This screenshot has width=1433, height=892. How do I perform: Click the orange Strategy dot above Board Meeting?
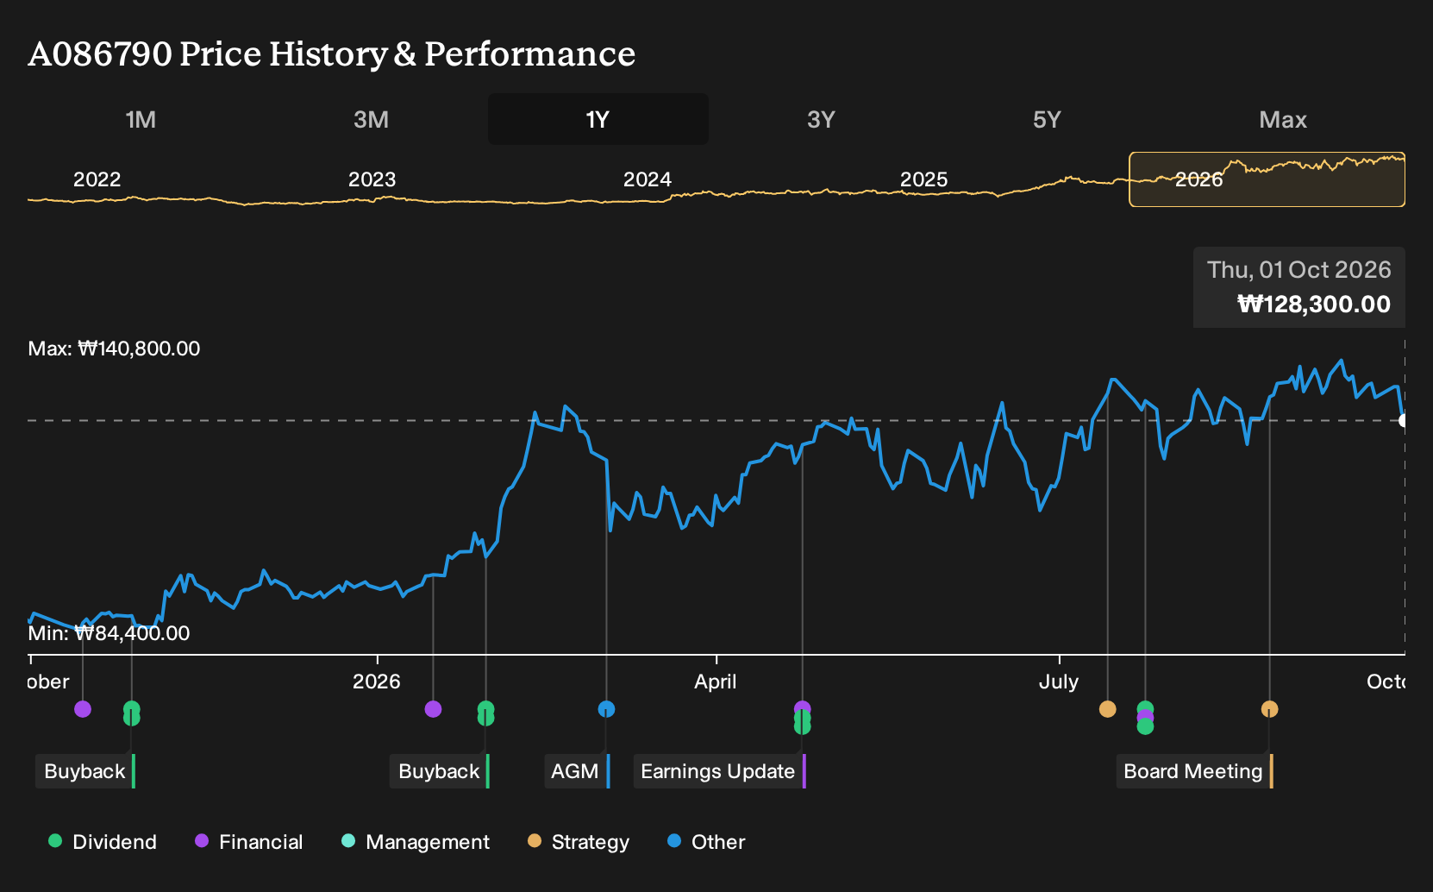pos(1270,709)
